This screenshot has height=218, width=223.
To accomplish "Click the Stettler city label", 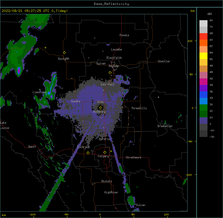I will click(x=164, y=61).
